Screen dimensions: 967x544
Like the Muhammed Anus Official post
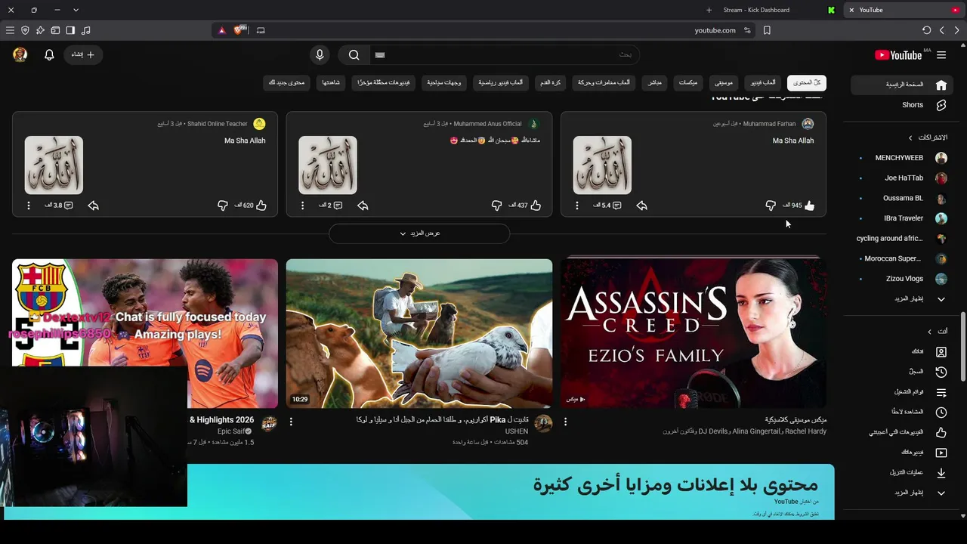click(x=536, y=206)
